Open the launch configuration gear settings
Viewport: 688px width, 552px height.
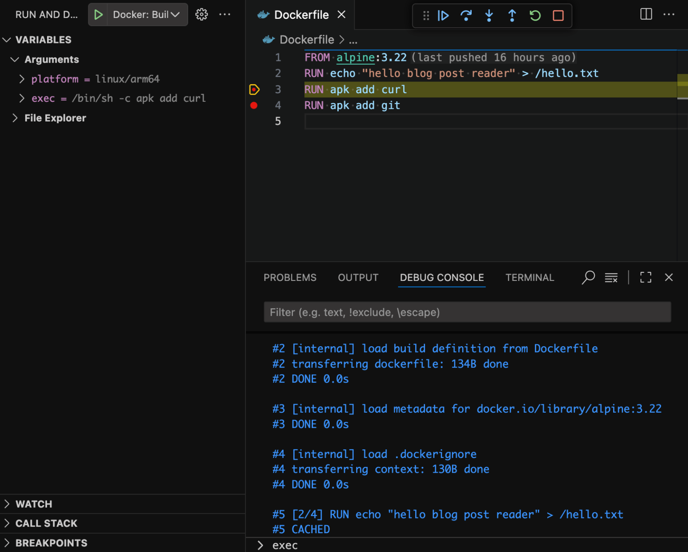(x=202, y=14)
